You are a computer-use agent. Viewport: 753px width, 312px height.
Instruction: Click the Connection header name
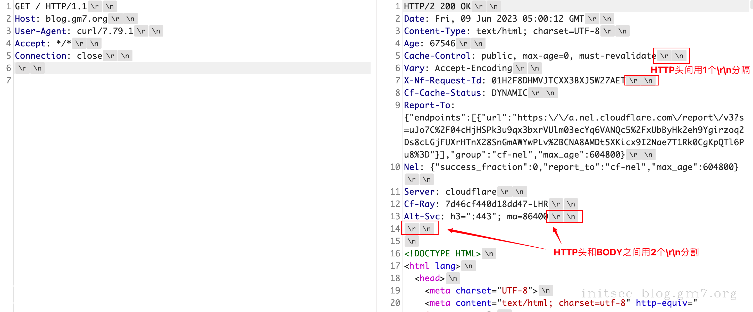[40, 56]
